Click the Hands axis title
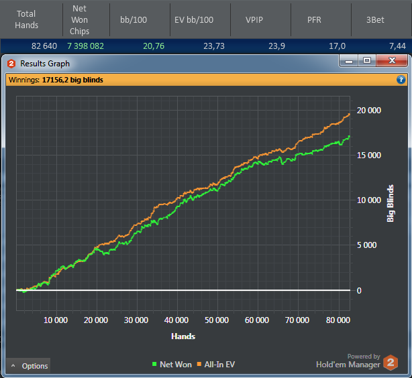This screenshot has width=412, height=378. tap(183, 336)
